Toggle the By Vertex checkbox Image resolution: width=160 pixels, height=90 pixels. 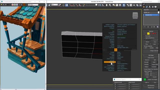[x=144, y=36]
